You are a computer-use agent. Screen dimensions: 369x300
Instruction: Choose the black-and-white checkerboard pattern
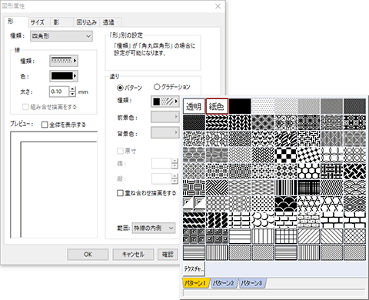point(286,155)
